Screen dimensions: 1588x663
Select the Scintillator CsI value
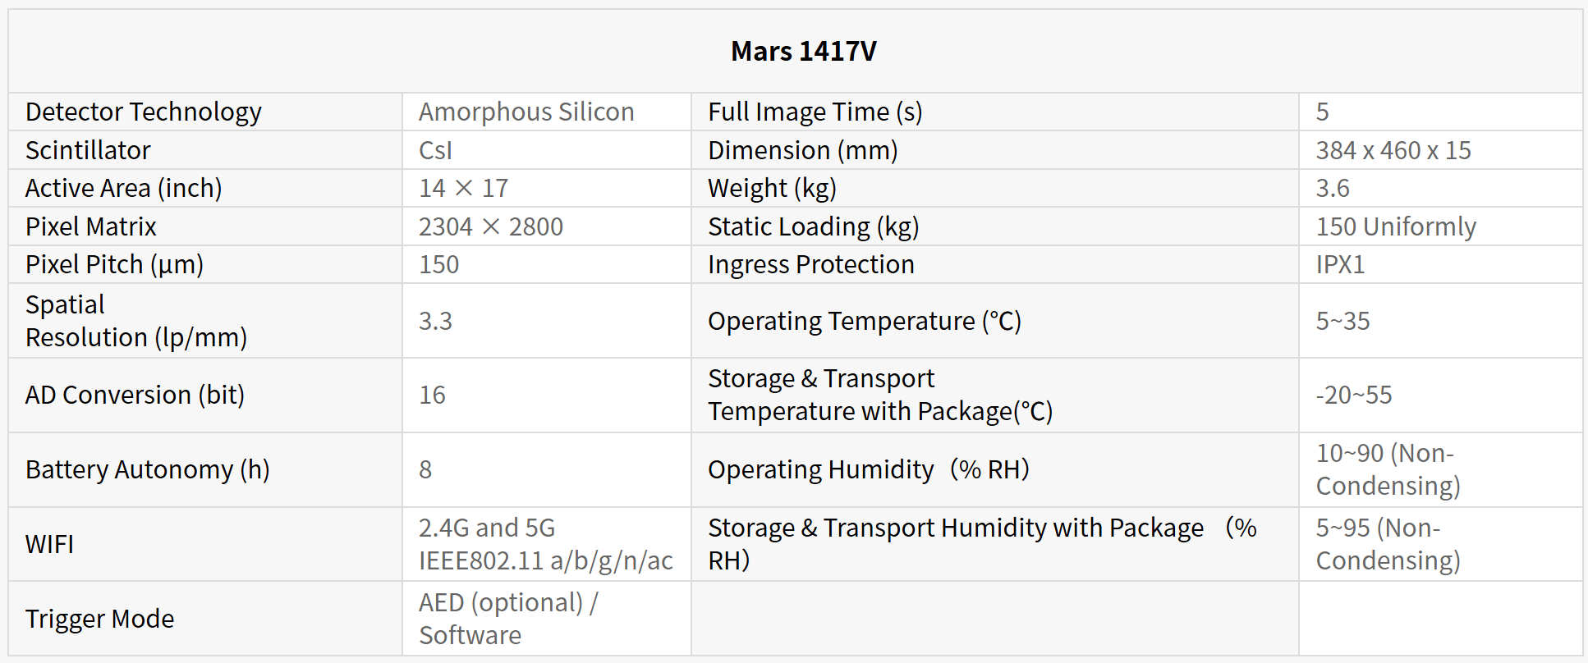pos(436,150)
